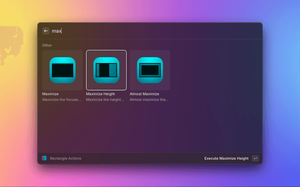
Task: Click the search field containing "max"
Action: pos(141,31)
